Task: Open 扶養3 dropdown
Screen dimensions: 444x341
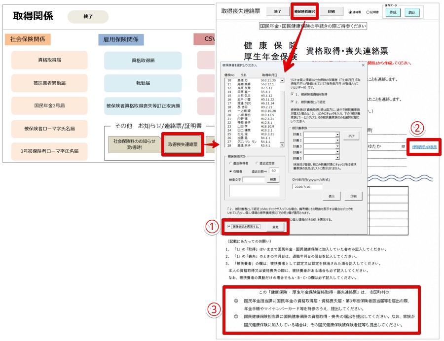Action: (337, 146)
